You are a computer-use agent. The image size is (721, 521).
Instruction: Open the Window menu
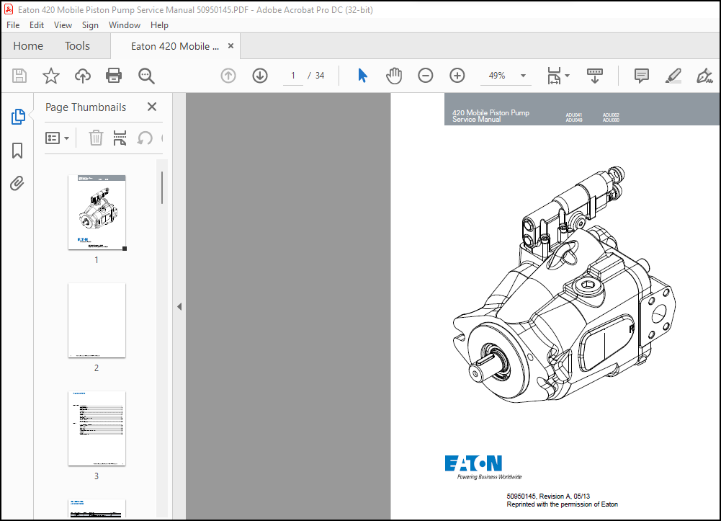tap(124, 25)
